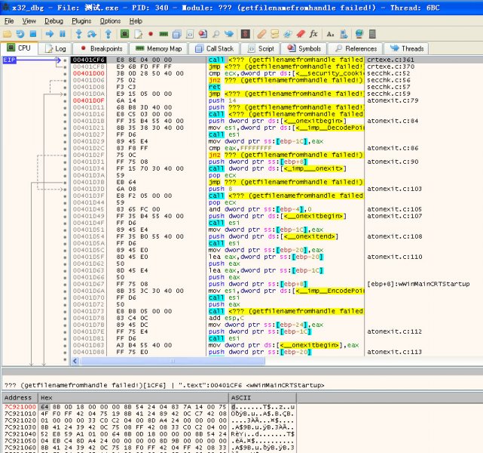
Task: Toggle breakpoint bullet at address 00401D34
Action: coord(65,168)
